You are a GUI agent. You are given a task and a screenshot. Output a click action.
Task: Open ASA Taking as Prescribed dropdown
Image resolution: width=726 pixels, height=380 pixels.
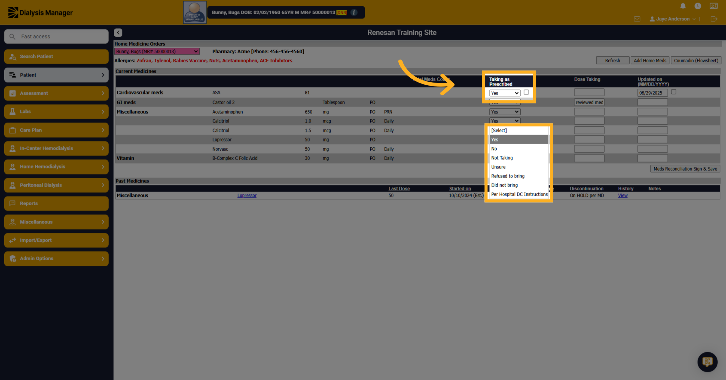point(505,93)
